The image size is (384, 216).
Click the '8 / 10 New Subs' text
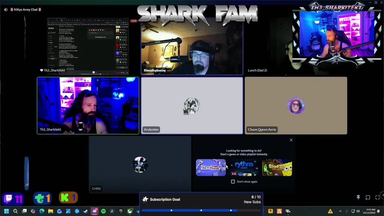[x=252, y=199]
